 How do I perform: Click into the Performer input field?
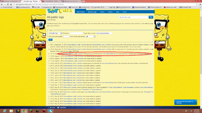[x=76, y=33]
